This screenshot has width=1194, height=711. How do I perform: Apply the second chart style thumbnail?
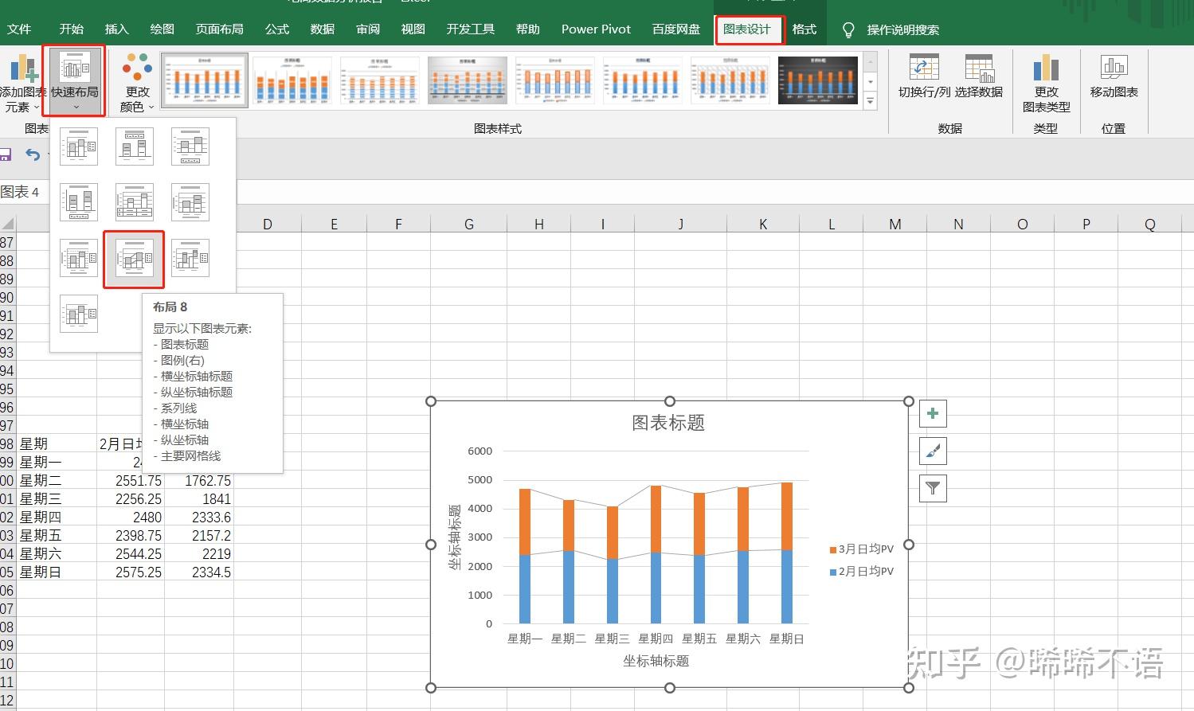[292, 80]
